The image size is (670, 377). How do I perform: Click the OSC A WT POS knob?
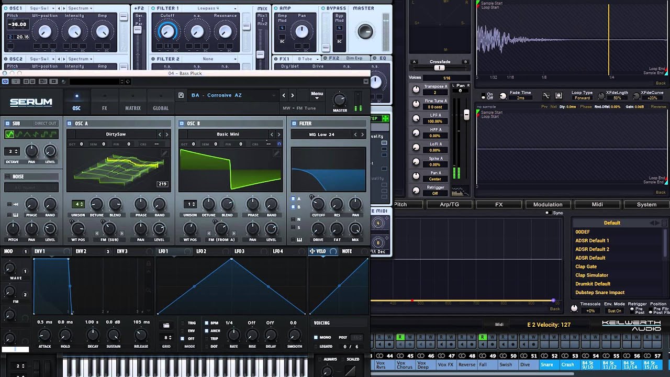tap(78, 228)
